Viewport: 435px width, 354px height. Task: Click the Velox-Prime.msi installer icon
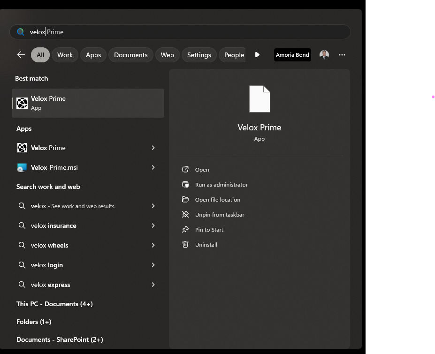[22, 167]
